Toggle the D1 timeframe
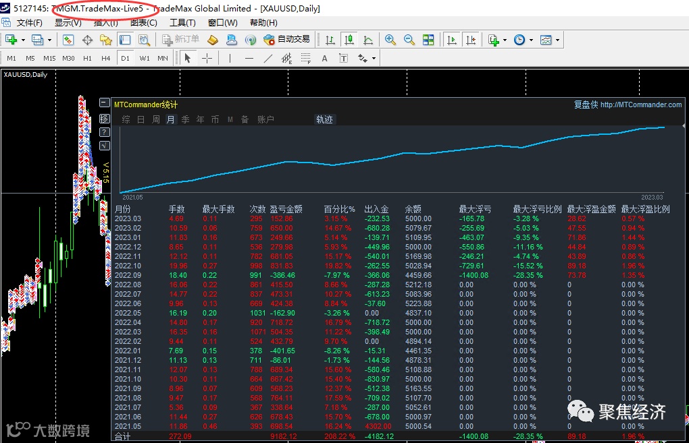Image resolution: width=689 pixels, height=443 pixels. 125,59
